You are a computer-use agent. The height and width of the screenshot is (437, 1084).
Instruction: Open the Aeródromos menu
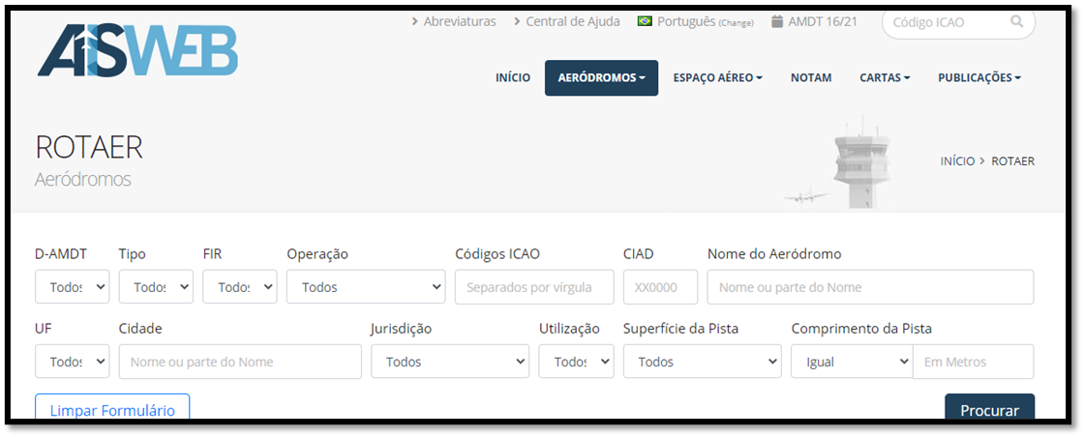(x=601, y=78)
